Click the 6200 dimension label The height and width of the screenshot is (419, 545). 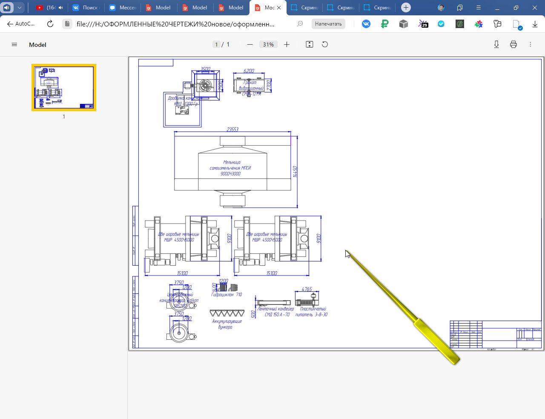[249, 71]
